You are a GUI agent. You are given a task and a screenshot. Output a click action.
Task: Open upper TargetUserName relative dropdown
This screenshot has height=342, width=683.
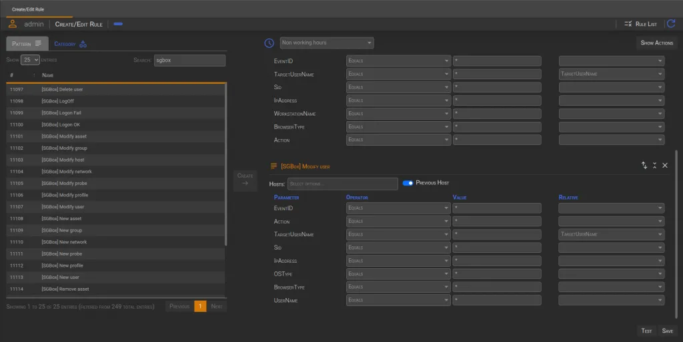[x=612, y=74]
